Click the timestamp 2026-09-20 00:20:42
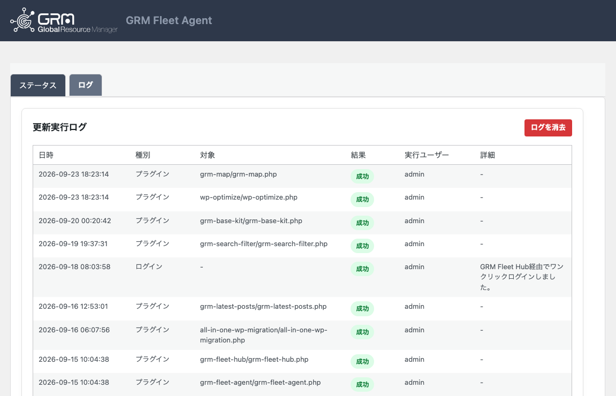 click(x=74, y=221)
